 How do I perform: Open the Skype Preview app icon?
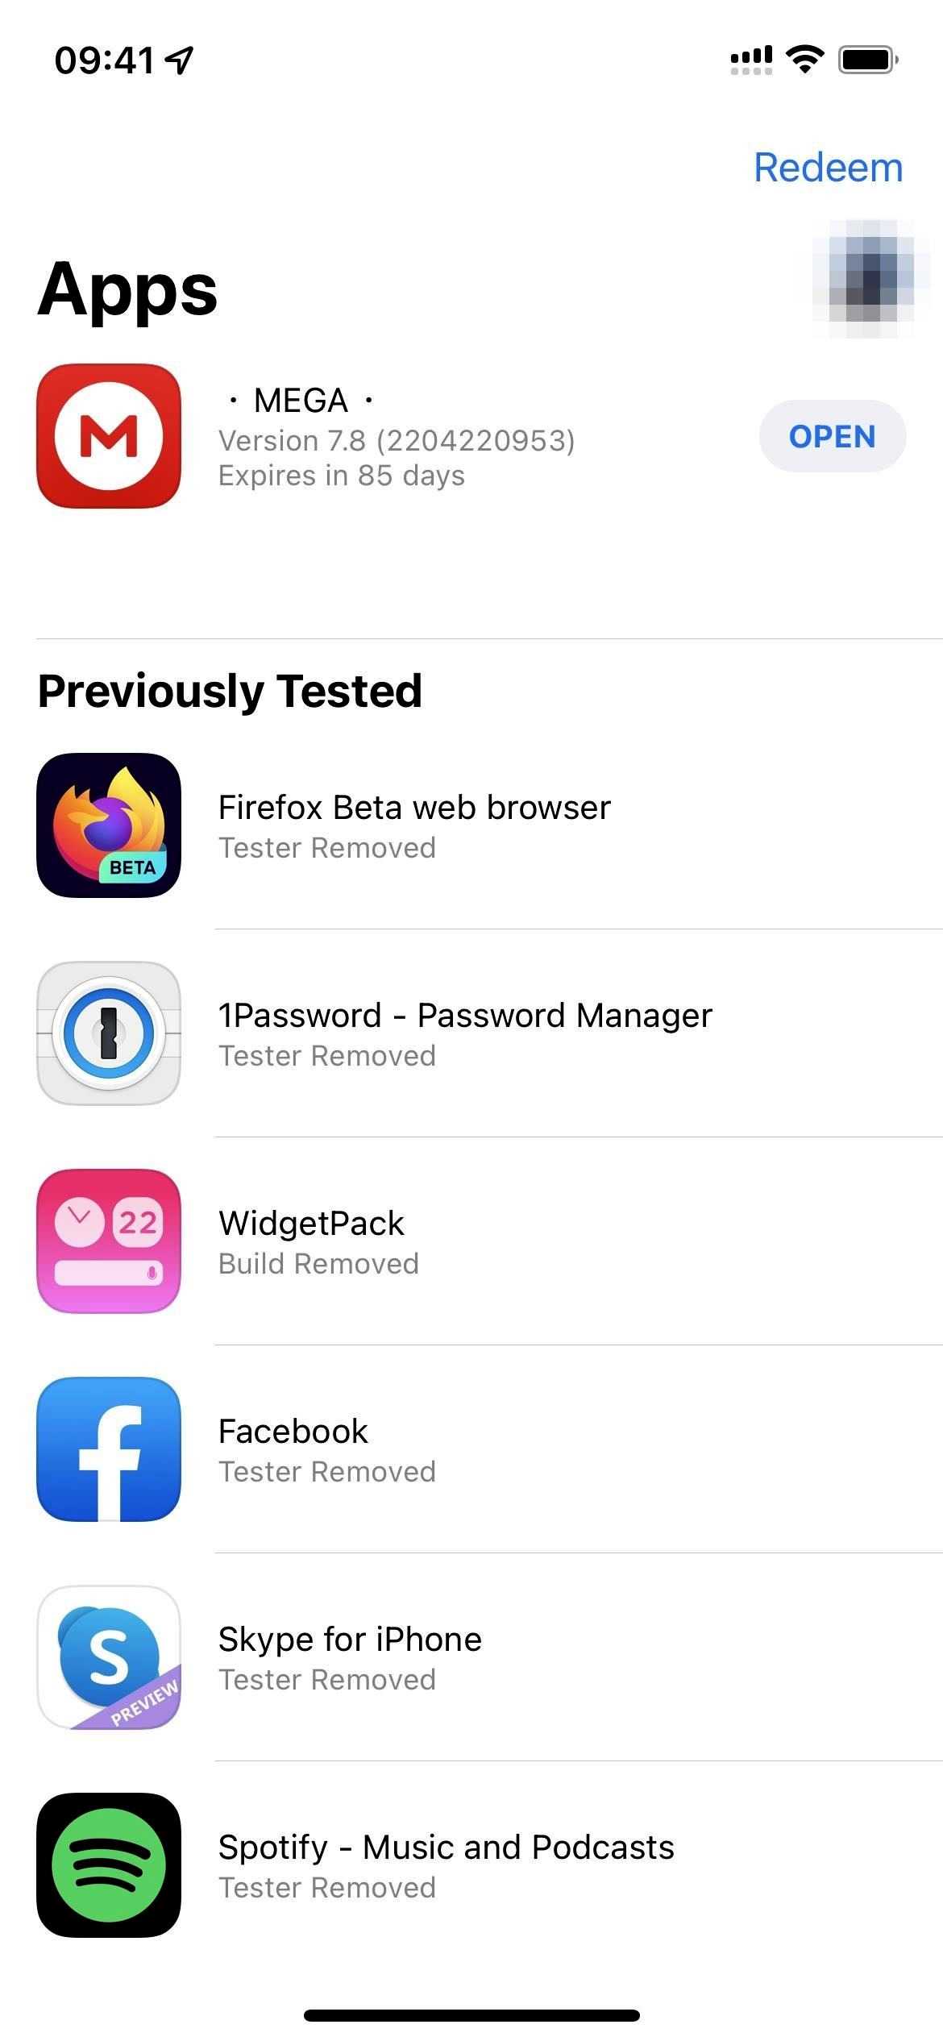coord(109,1657)
